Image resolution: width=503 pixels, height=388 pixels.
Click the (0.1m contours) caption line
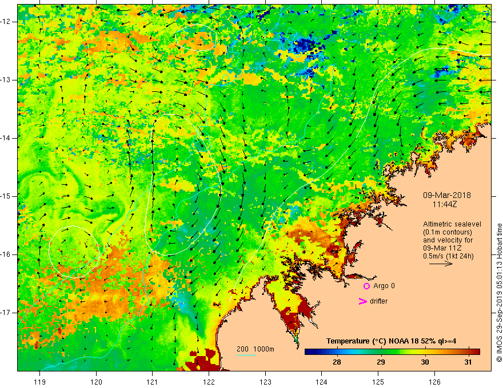(448, 232)
